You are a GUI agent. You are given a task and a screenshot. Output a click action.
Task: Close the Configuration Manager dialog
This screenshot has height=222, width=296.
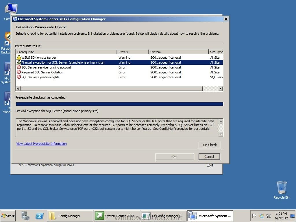pos(226,19)
